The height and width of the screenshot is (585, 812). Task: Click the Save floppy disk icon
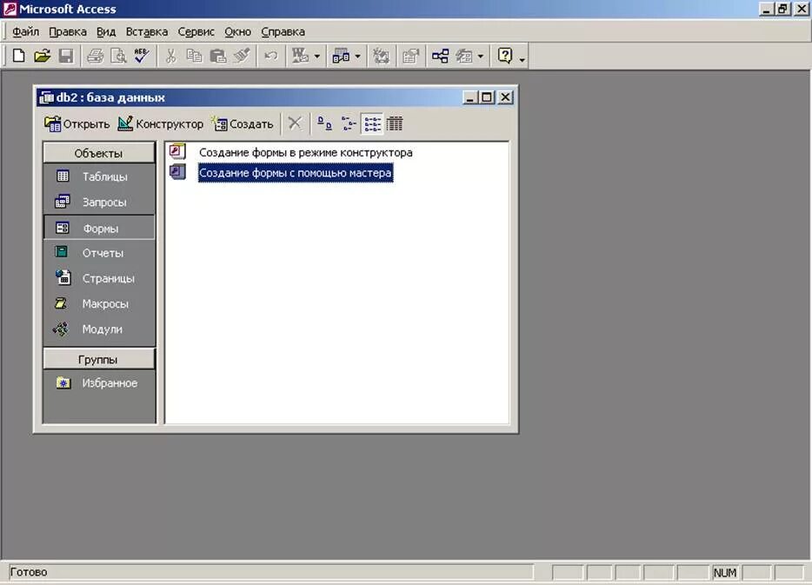point(66,56)
